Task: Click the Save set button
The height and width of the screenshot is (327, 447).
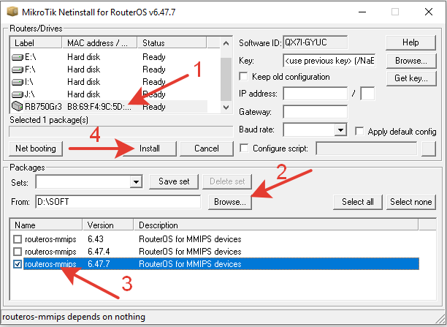Action: point(174,181)
